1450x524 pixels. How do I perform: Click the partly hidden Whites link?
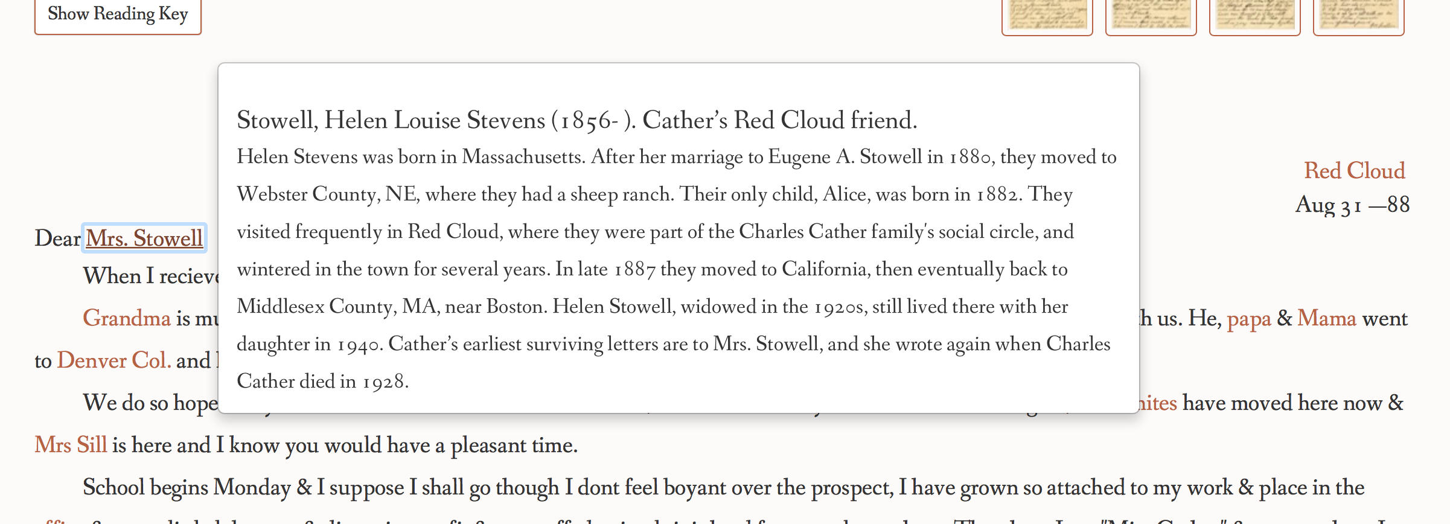pyautogui.click(x=1158, y=403)
